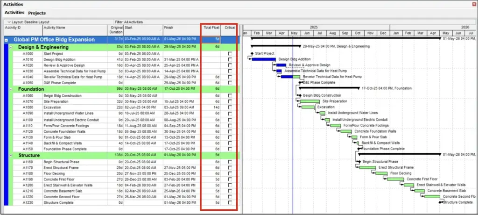Click the Total Float cell of the project row
The height and width of the screenshot is (215, 478).
211,40
